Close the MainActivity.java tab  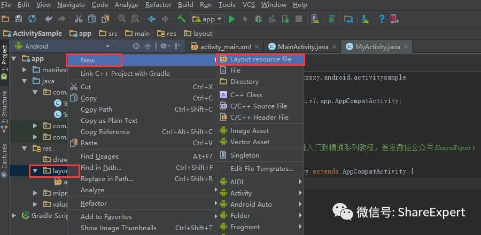[335, 47]
